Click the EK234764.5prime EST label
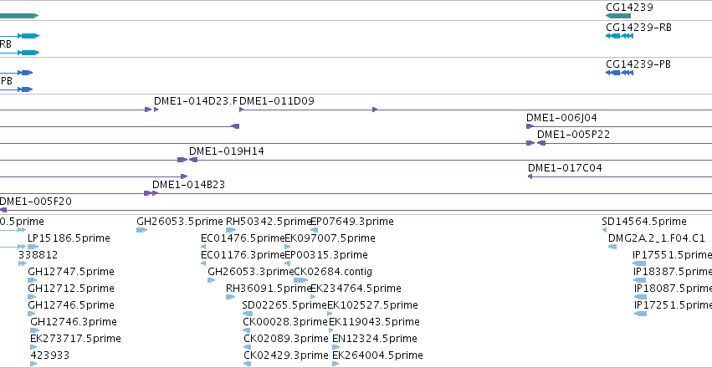Image resolution: width=712 pixels, height=368 pixels. [x=356, y=289]
